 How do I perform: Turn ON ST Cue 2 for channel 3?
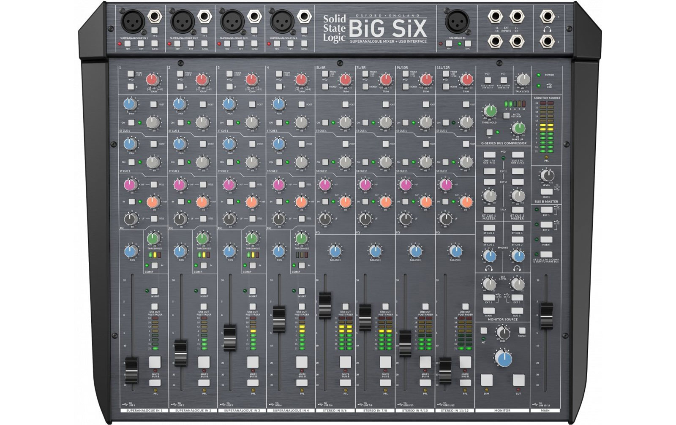(x=230, y=162)
